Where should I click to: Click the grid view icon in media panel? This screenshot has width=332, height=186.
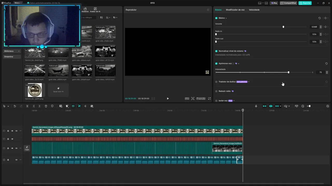pos(101,18)
